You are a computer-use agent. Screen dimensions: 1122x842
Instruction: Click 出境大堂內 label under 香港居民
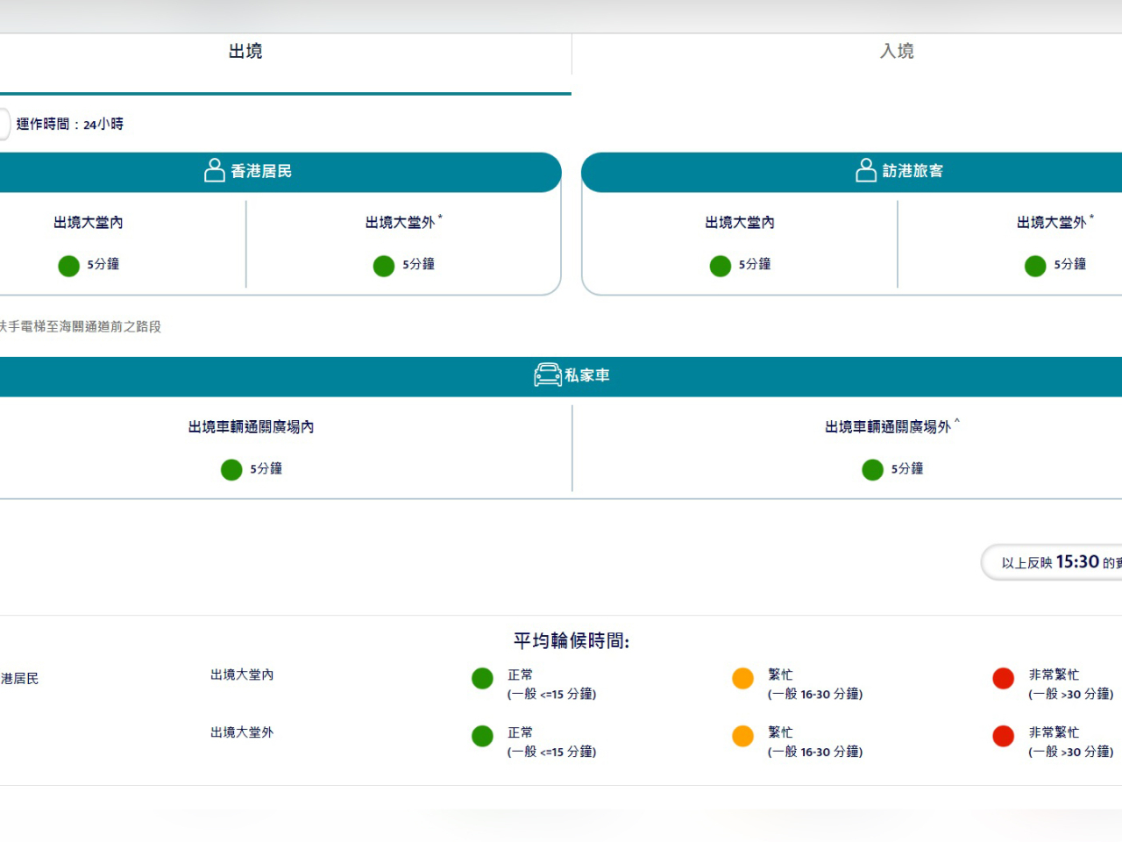pos(89,223)
